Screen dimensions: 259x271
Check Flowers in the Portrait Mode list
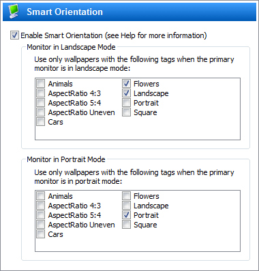(x=126, y=196)
